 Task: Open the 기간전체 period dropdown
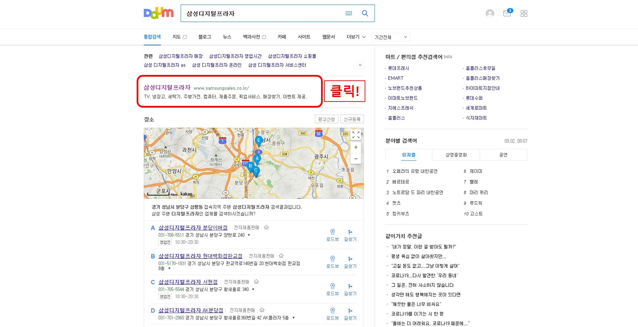click(x=391, y=37)
